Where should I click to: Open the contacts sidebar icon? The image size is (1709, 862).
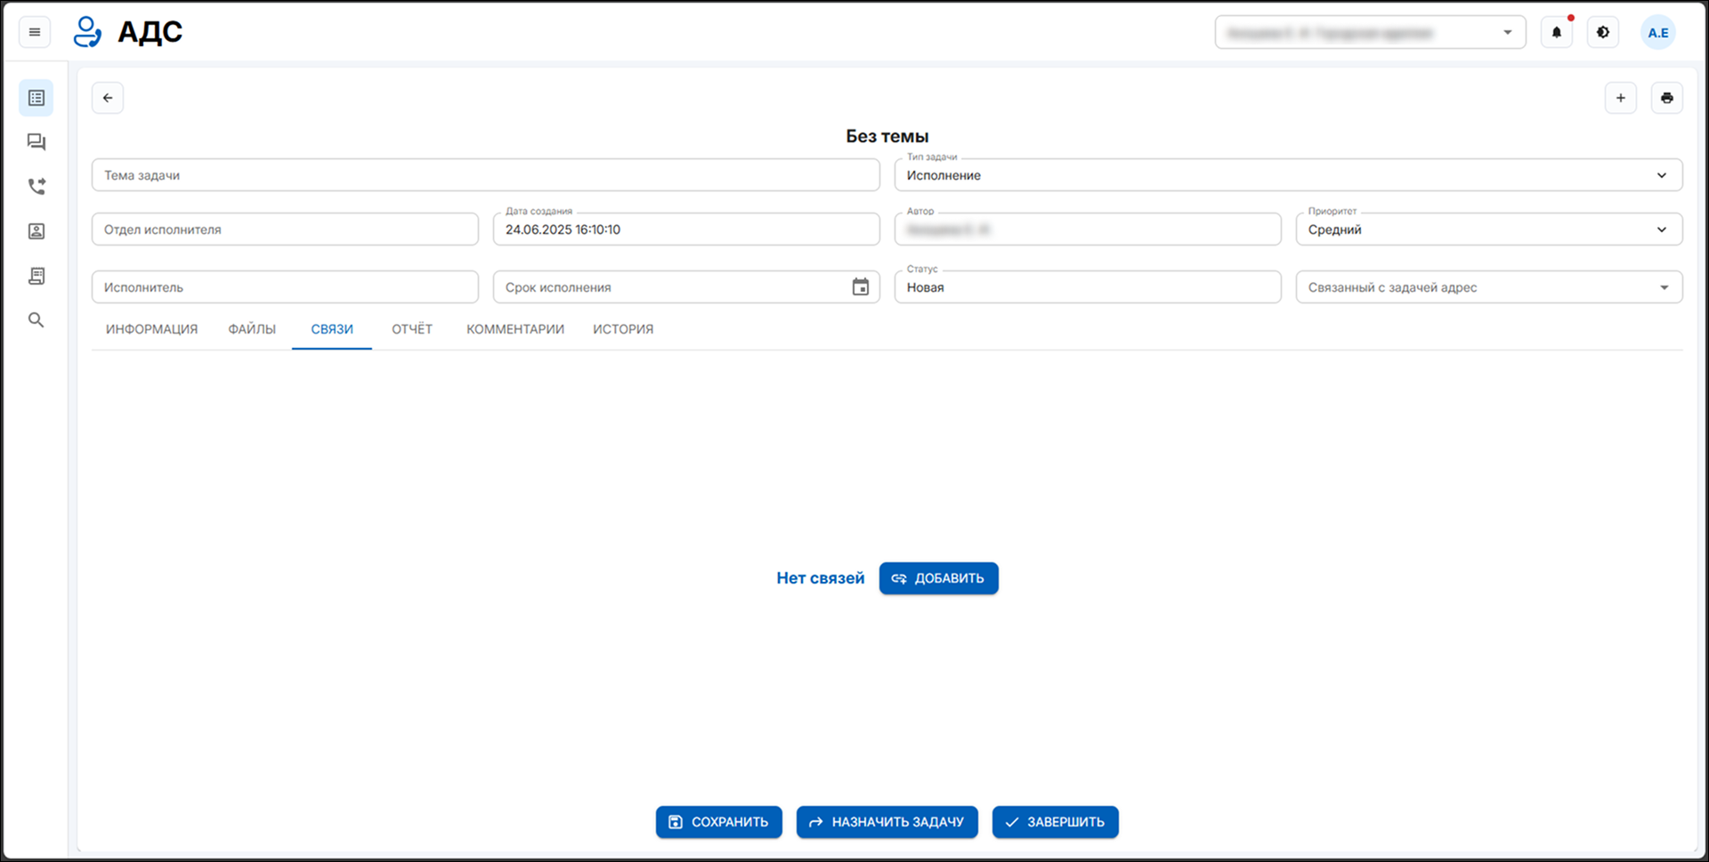pyautogui.click(x=36, y=231)
